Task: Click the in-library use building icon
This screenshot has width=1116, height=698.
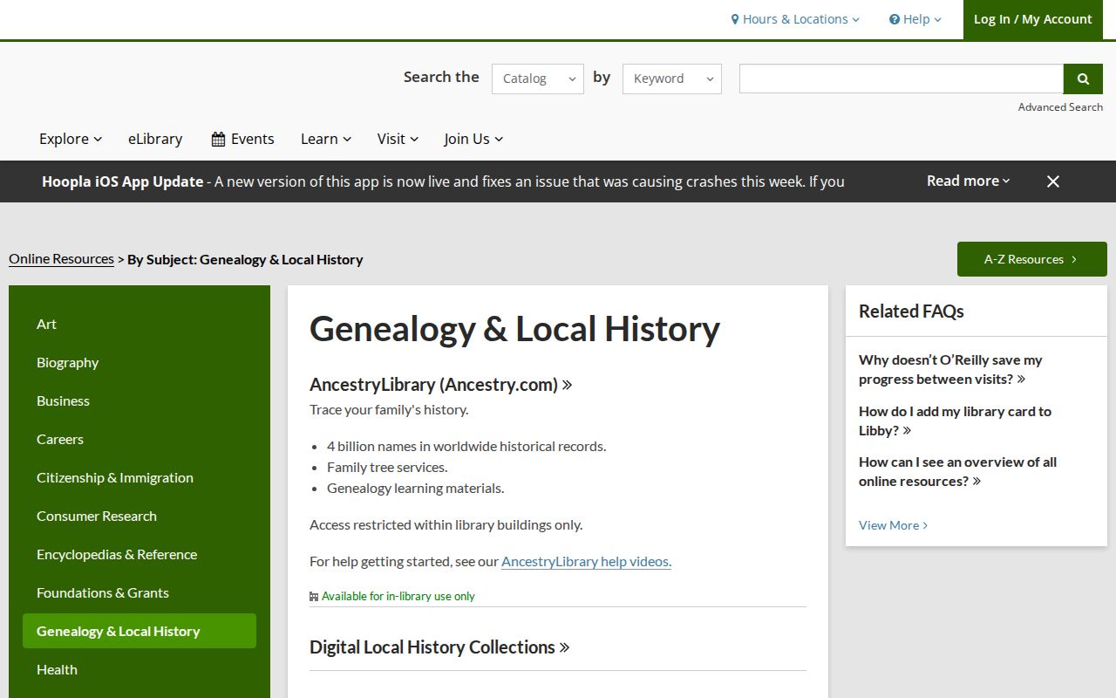Action: pos(314,597)
